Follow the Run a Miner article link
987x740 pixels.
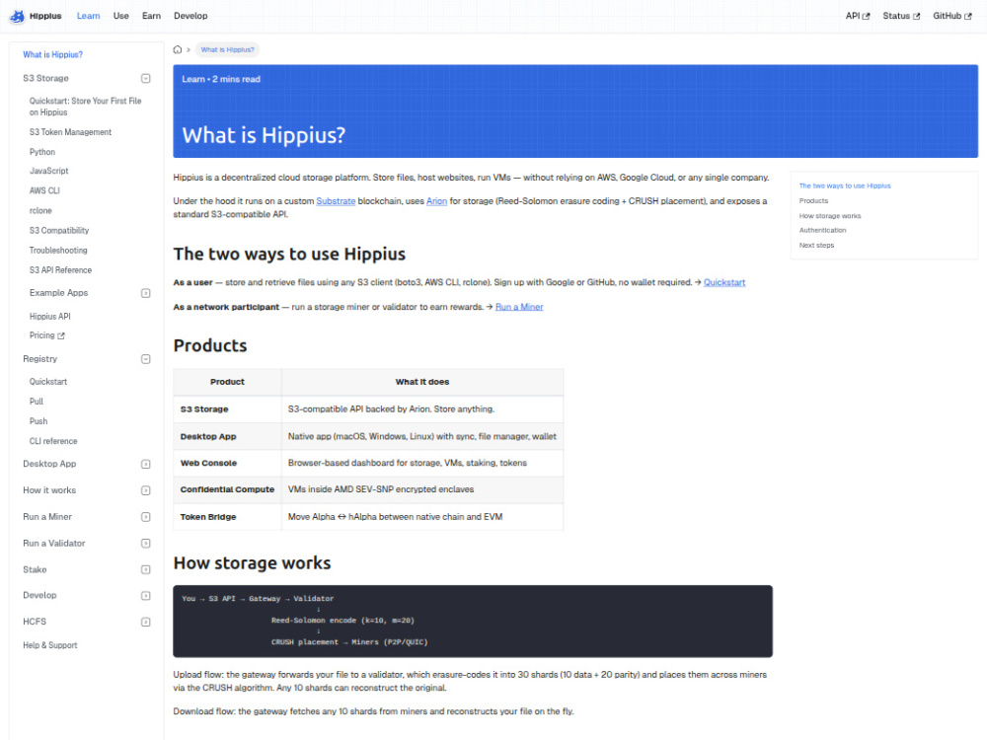click(x=519, y=307)
